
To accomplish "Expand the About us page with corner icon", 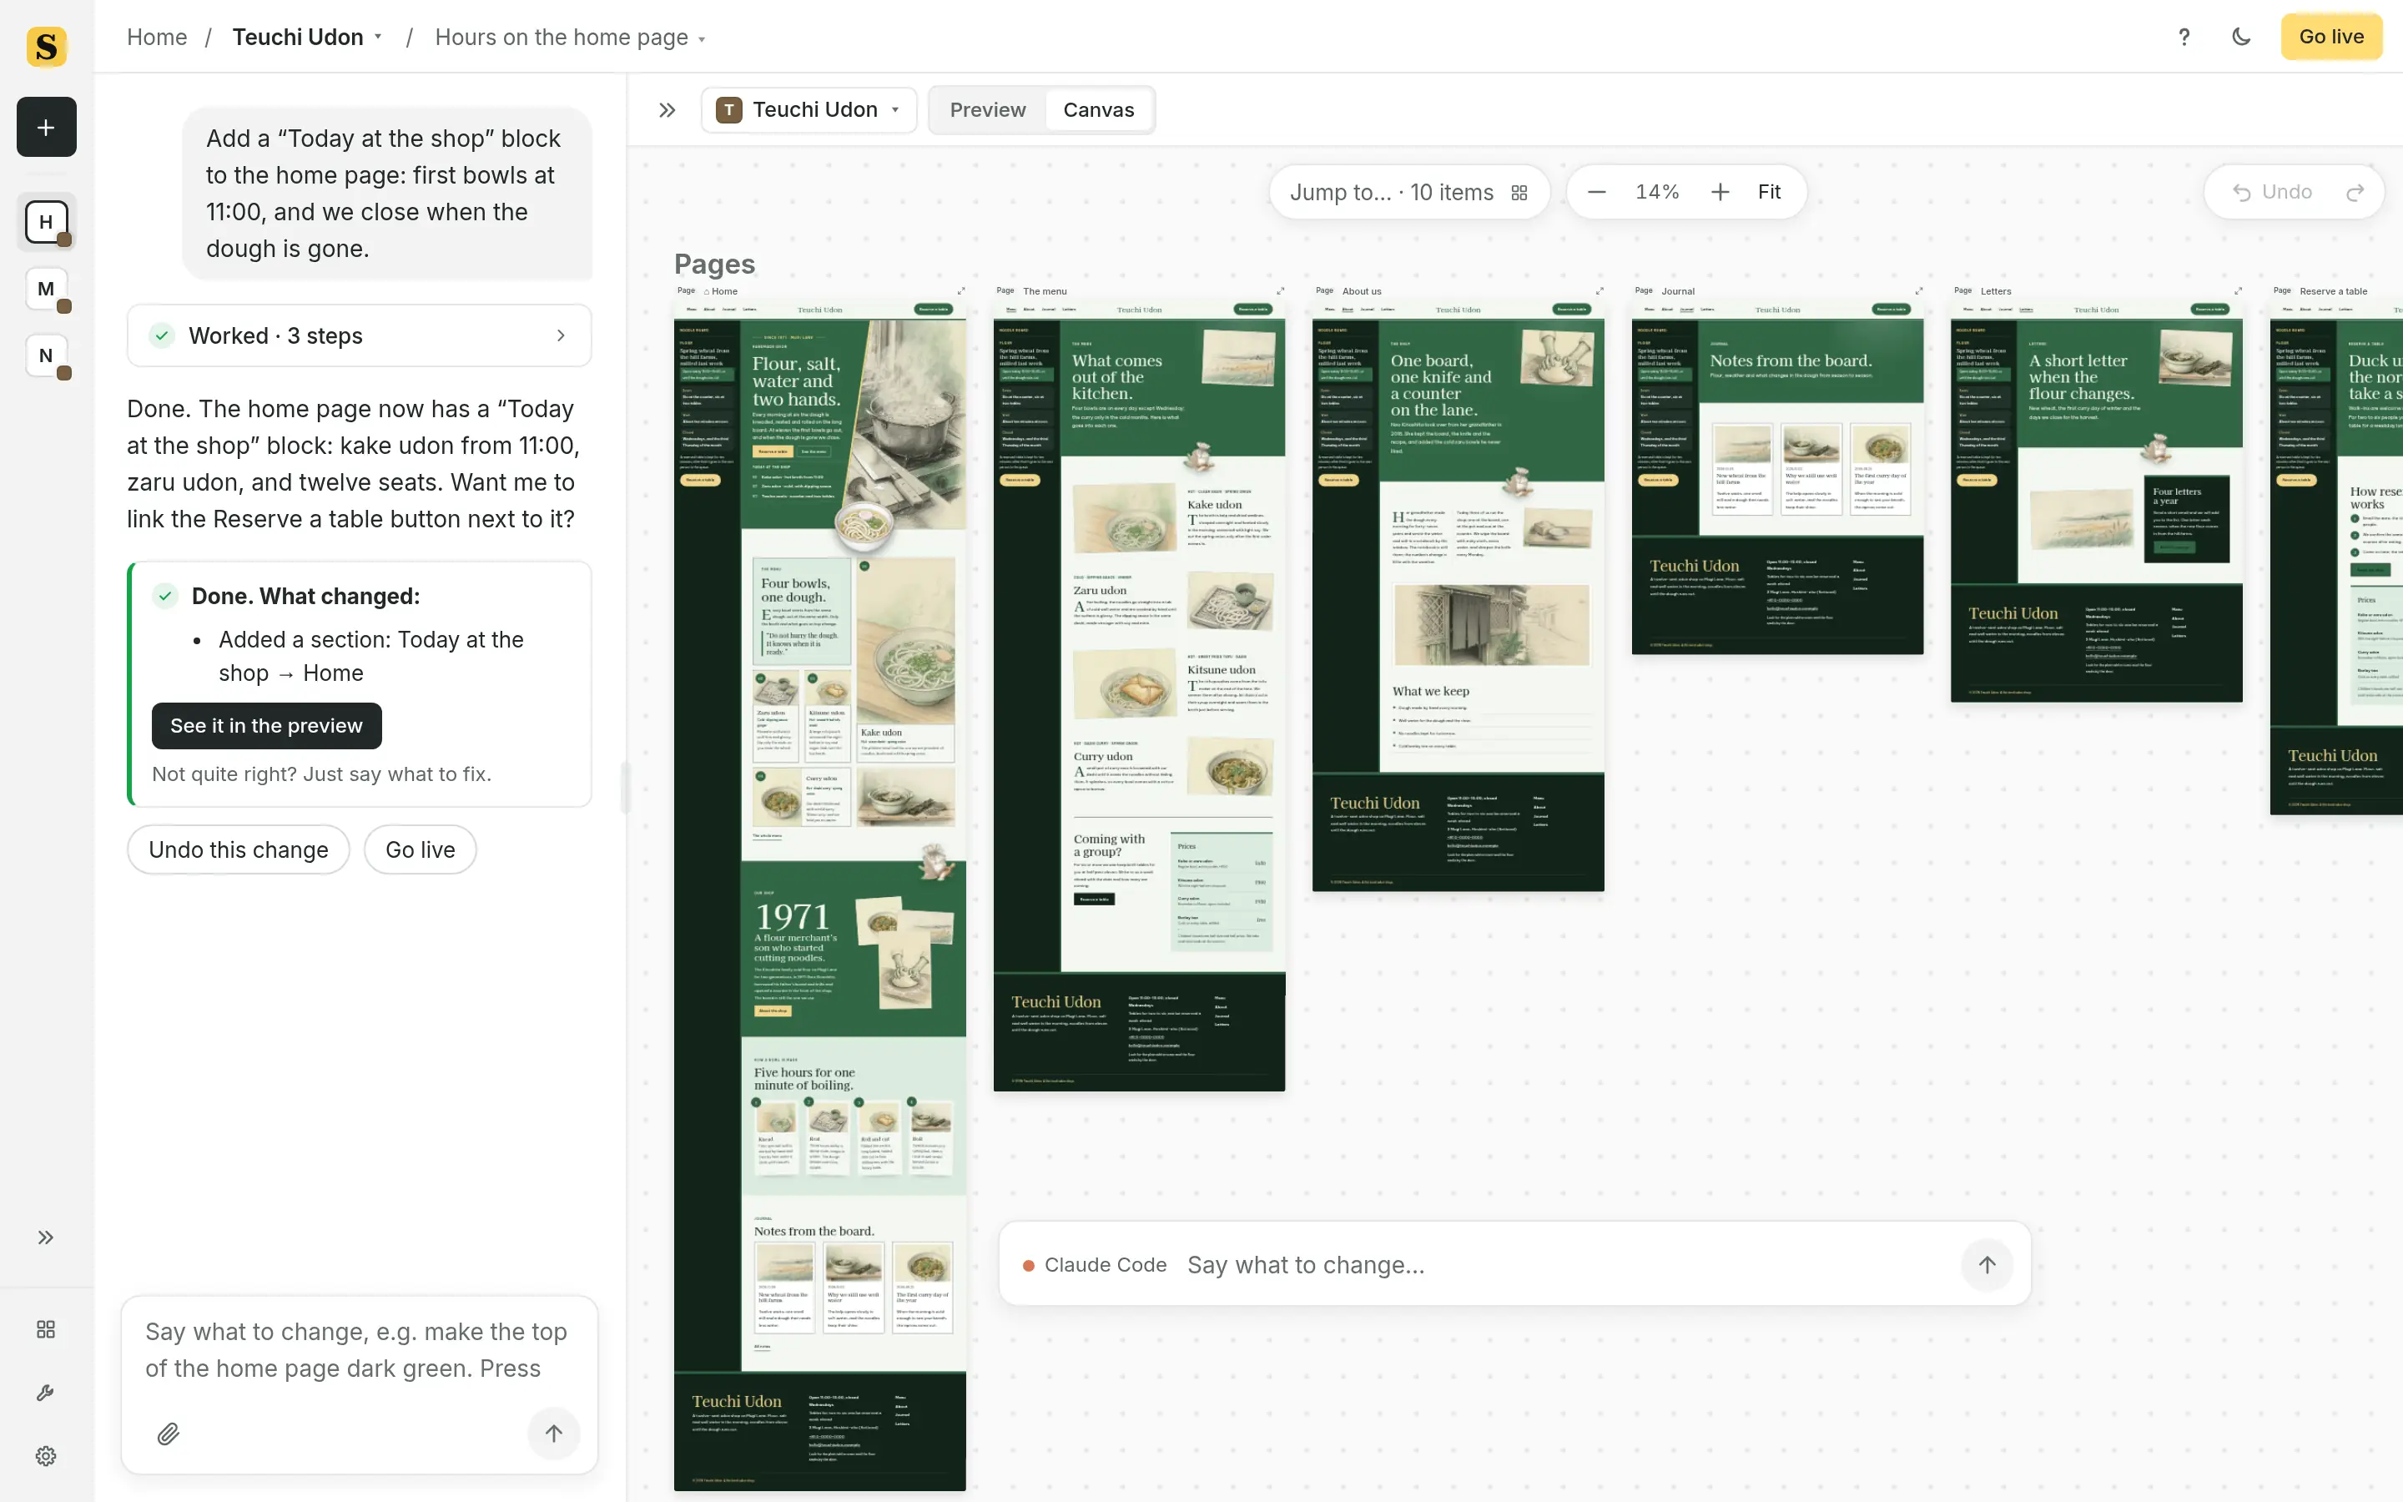I will (x=1599, y=291).
